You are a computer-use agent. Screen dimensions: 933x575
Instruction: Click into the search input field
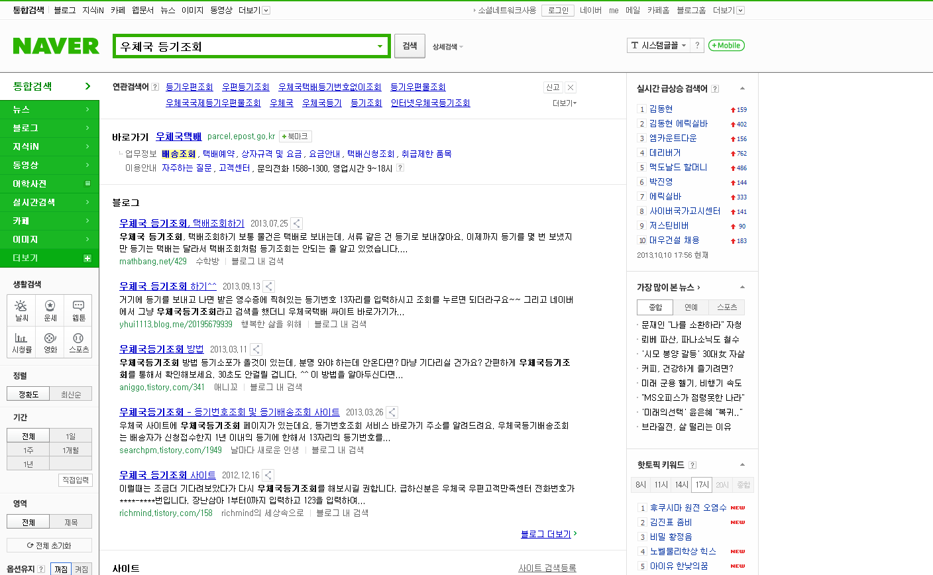[x=244, y=46]
